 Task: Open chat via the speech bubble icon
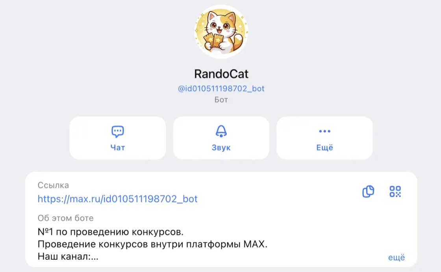[118, 131]
